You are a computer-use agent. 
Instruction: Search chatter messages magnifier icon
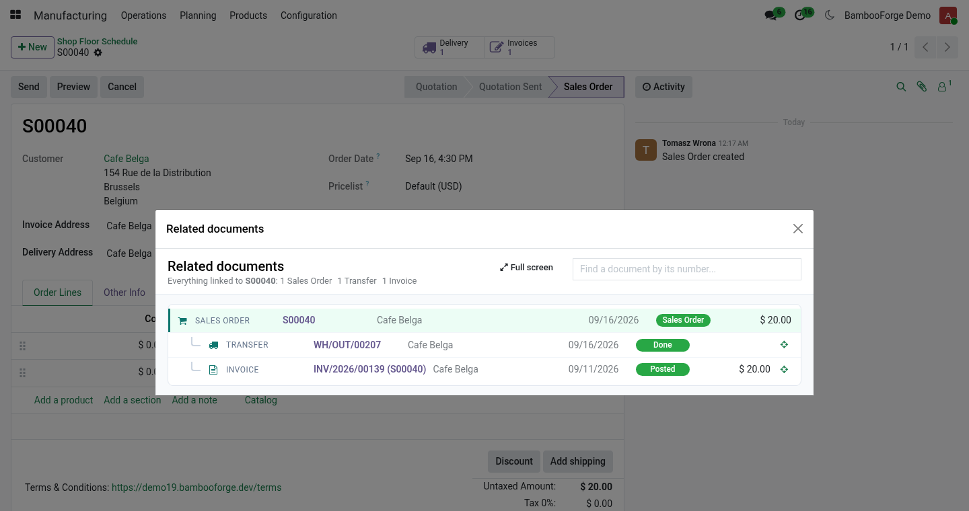click(x=901, y=87)
